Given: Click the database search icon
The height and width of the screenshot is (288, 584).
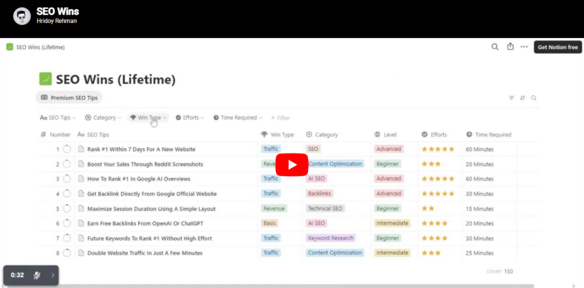Looking at the screenshot, I should click(534, 98).
